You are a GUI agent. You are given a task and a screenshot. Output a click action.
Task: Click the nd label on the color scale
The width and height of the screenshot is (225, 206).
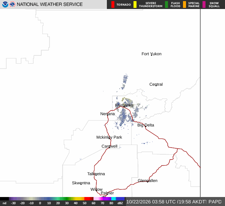4,203
